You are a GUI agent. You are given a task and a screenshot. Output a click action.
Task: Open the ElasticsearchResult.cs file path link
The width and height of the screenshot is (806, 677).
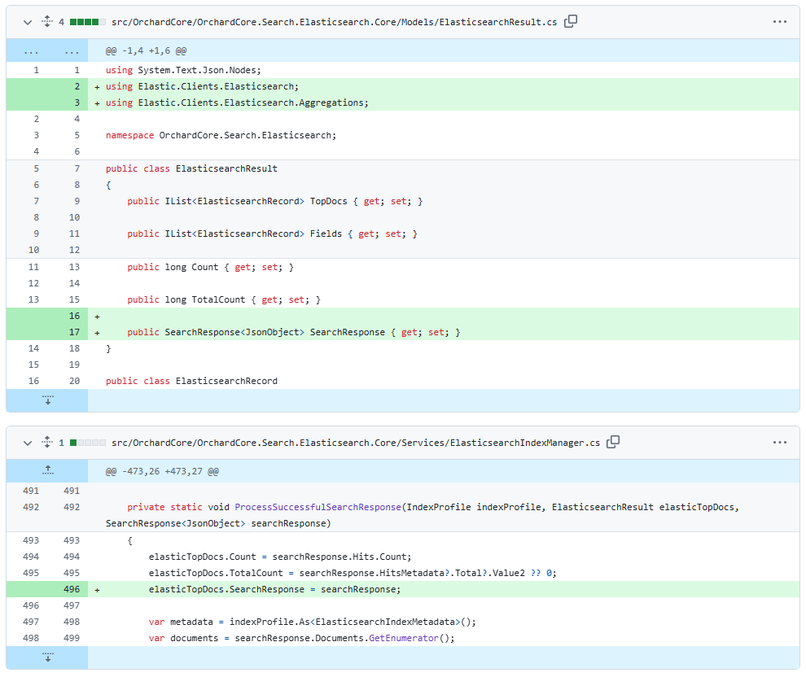point(334,22)
